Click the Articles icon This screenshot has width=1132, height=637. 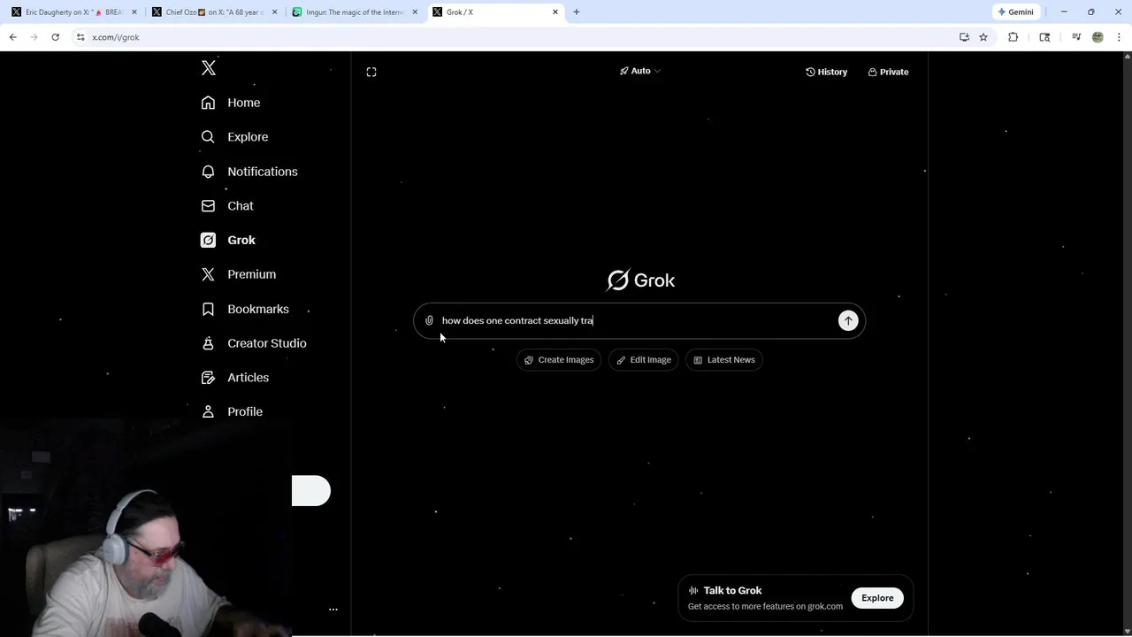point(208,377)
